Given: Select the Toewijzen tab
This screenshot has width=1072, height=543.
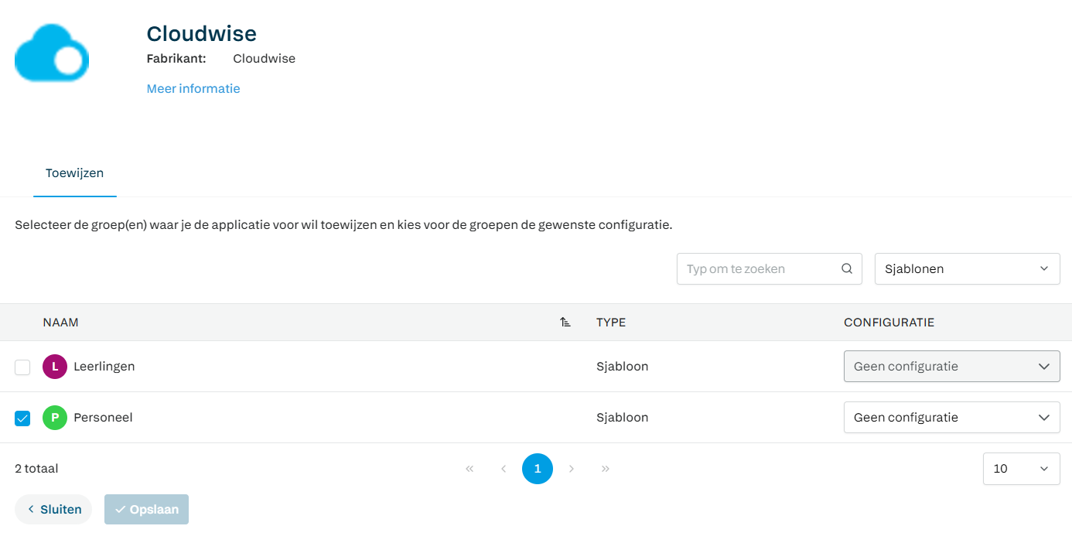Looking at the screenshot, I should 75,173.
